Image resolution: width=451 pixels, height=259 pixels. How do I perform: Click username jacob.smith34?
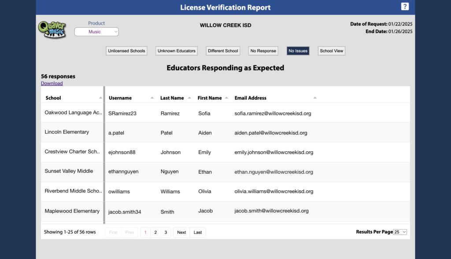125,212
